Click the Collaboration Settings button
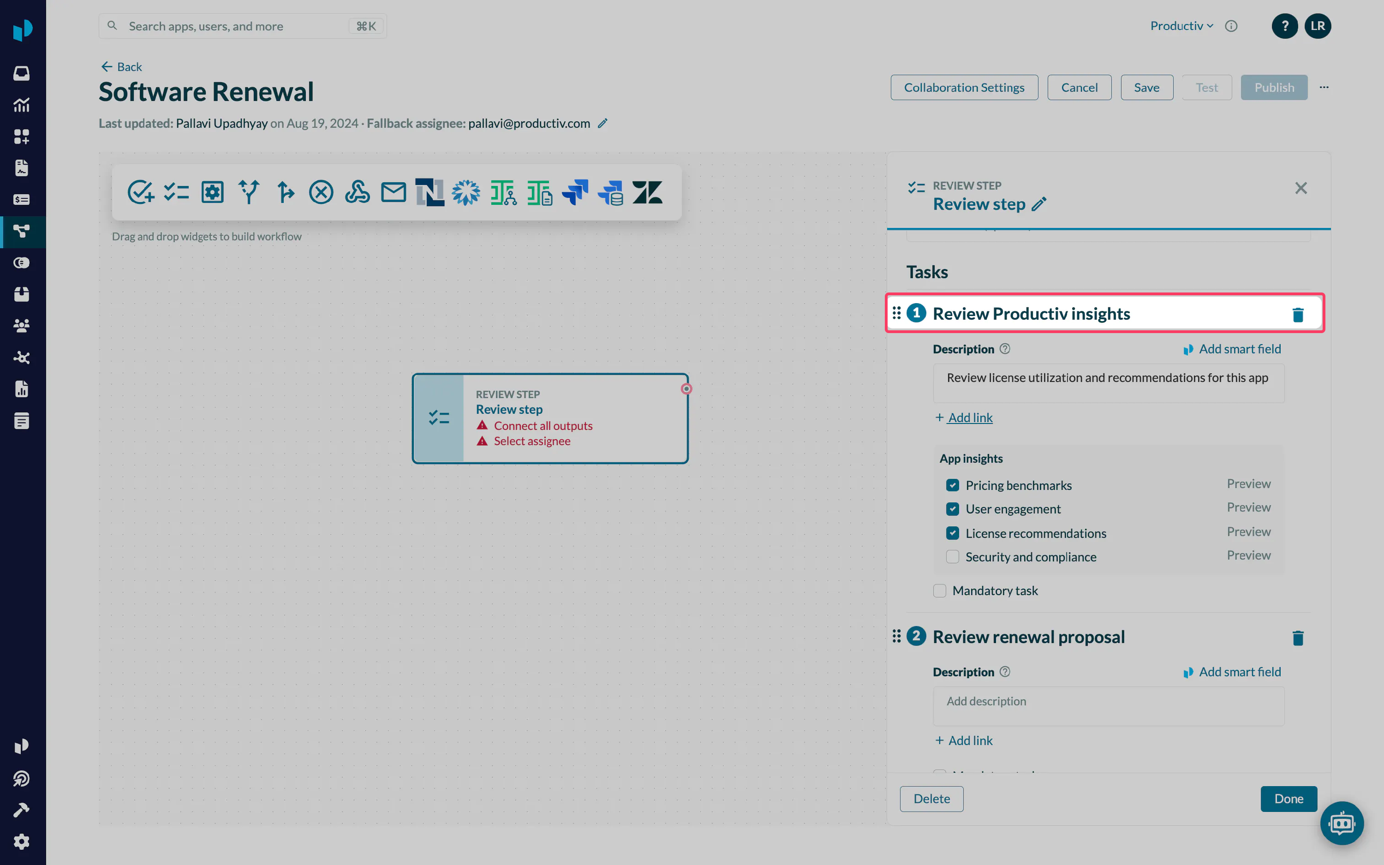The image size is (1384, 865). pos(964,88)
